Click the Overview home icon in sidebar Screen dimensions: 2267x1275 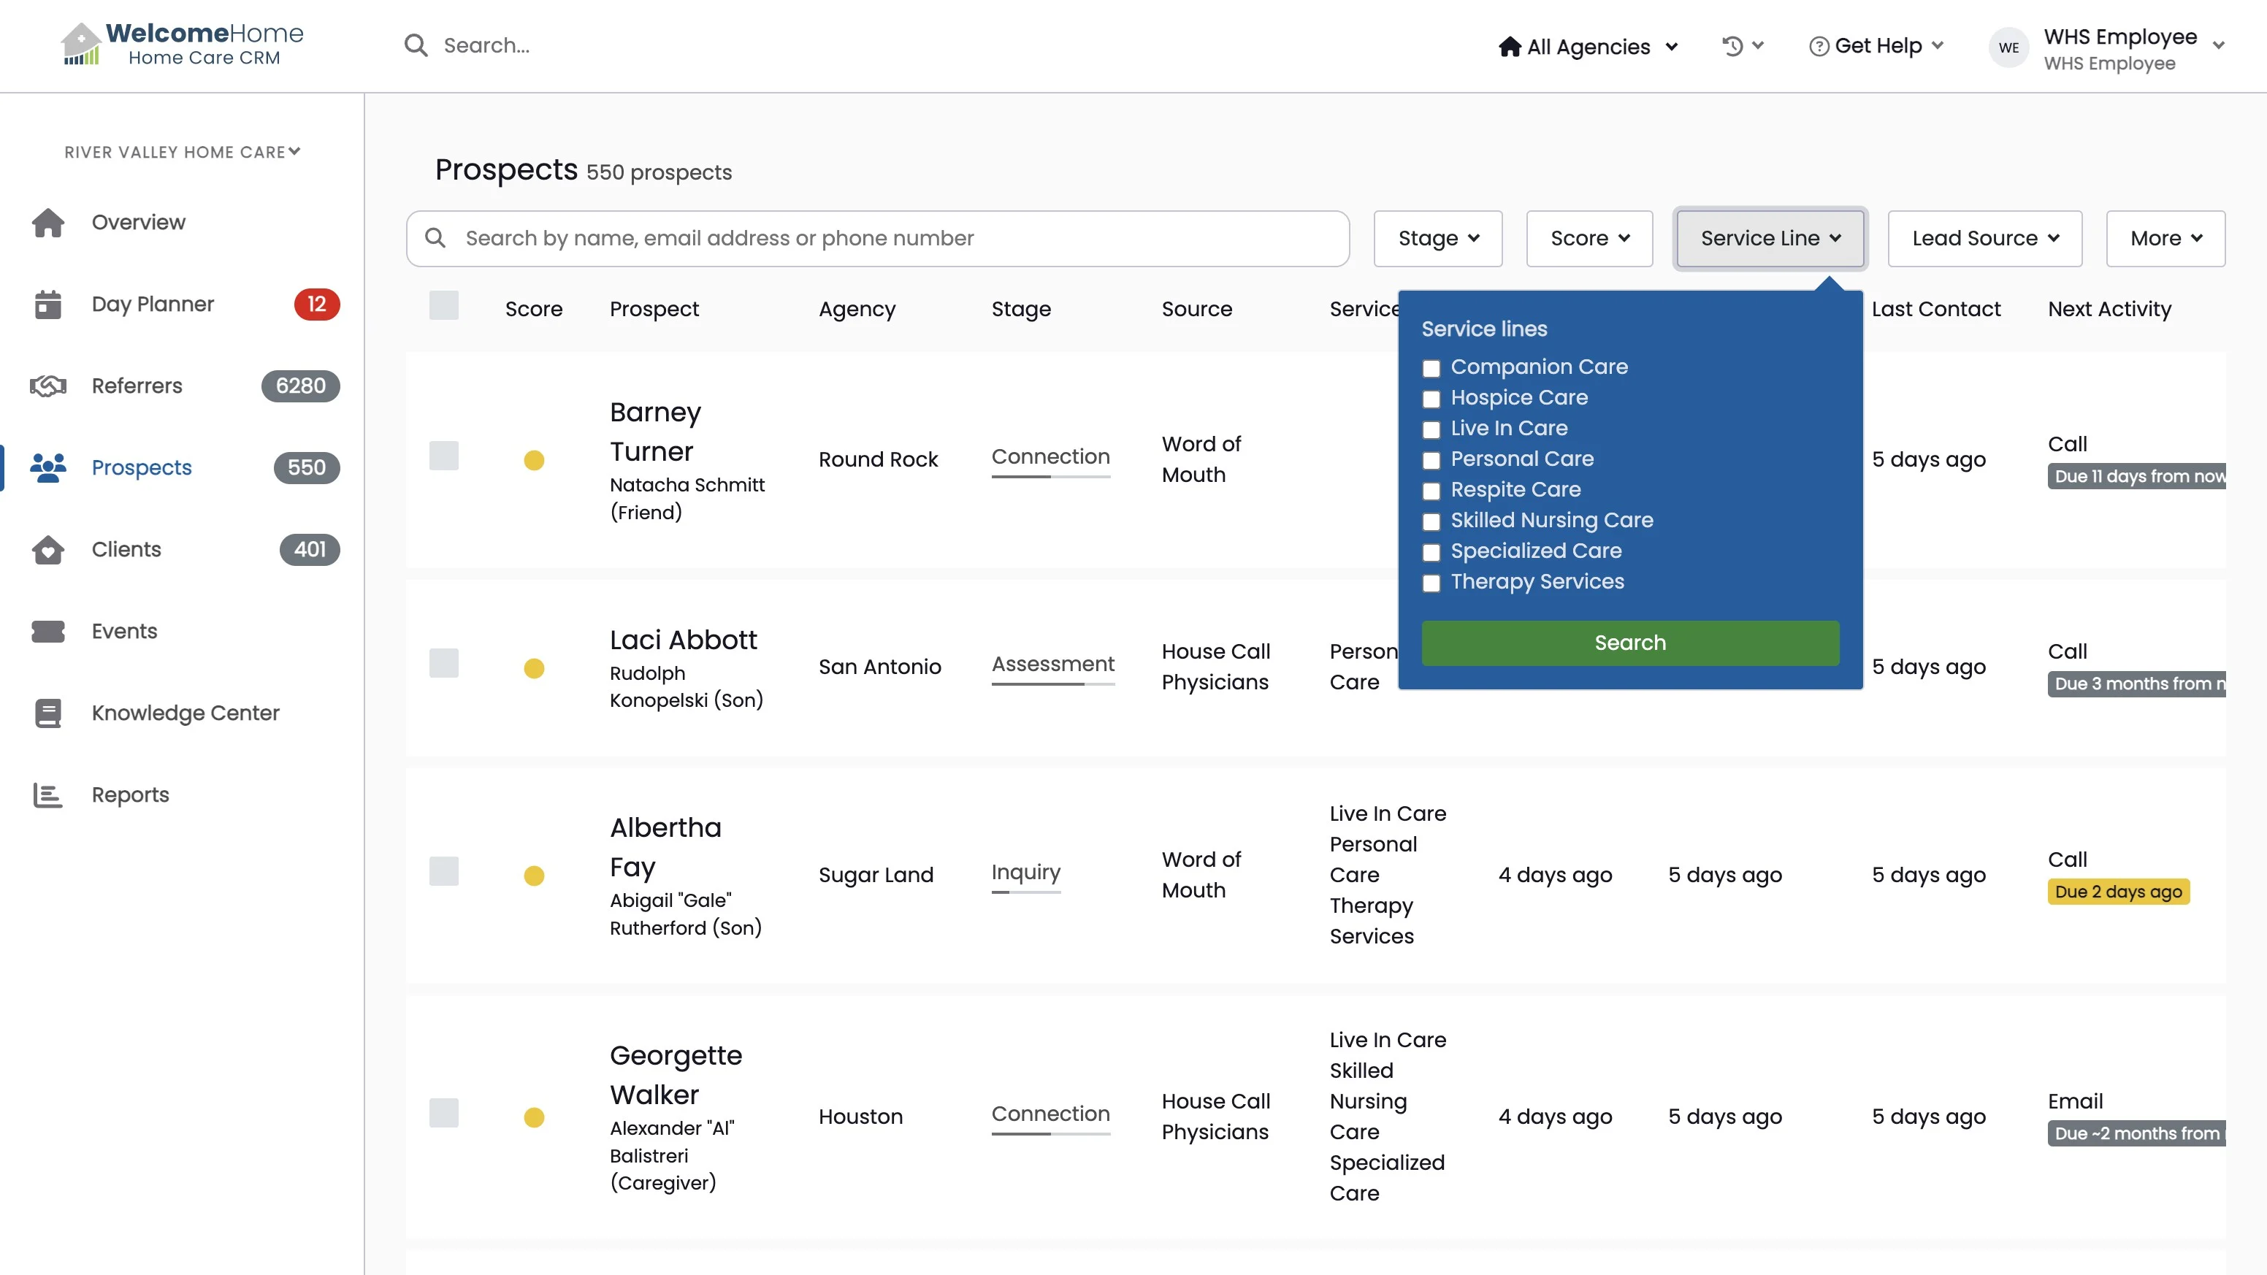[48, 223]
